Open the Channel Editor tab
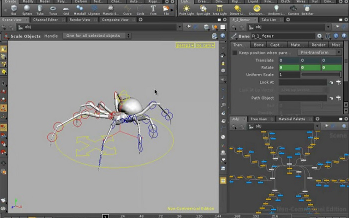The width and height of the screenshot is (349, 218). [x=46, y=19]
